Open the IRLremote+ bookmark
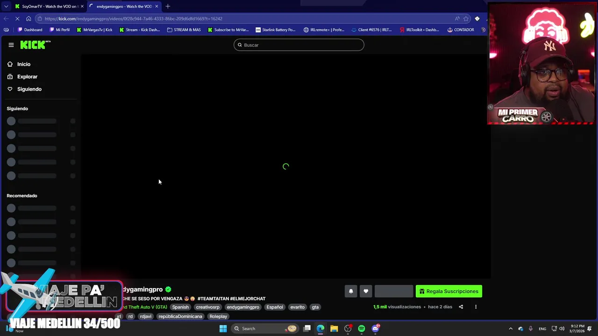 tap(324, 30)
